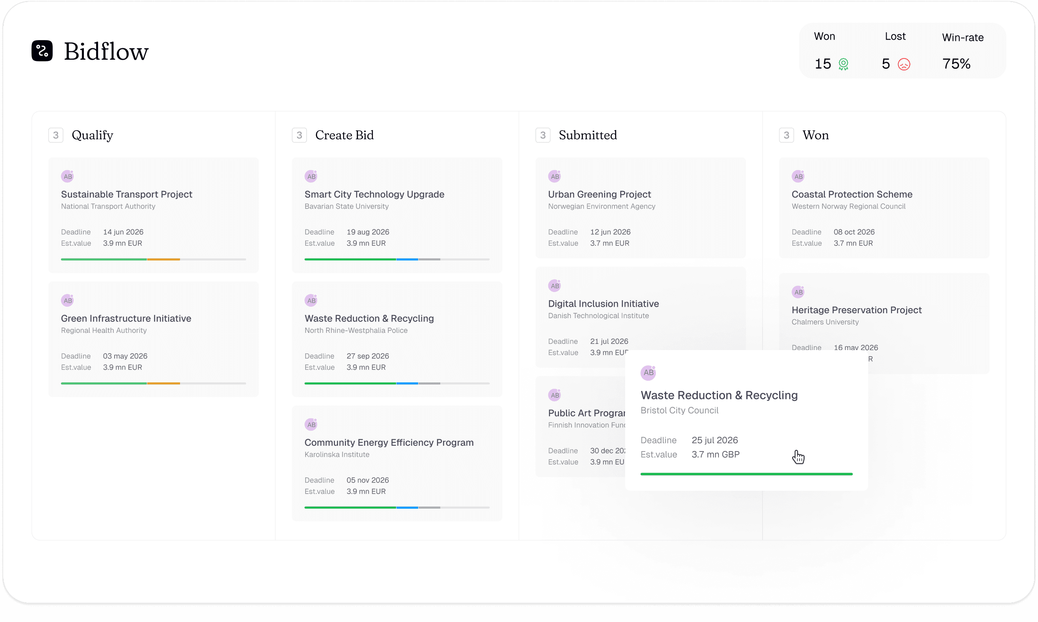1038x622 pixels.
Task: Click AB avatar on Smart City Technology Upgrade
Action: pyautogui.click(x=311, y=176)
